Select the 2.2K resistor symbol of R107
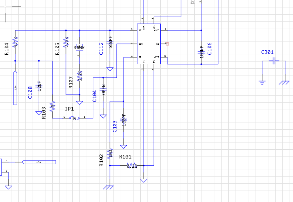This screenshot has width=293, height=202. [x=80, y=76]
